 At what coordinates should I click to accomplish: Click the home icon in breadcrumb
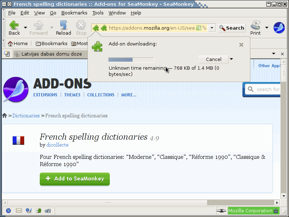[5, 116]
